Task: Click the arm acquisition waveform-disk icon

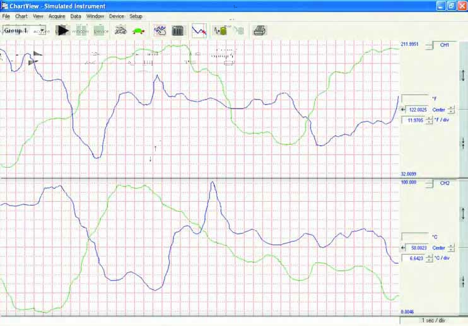Action: (x=220, y=30)
